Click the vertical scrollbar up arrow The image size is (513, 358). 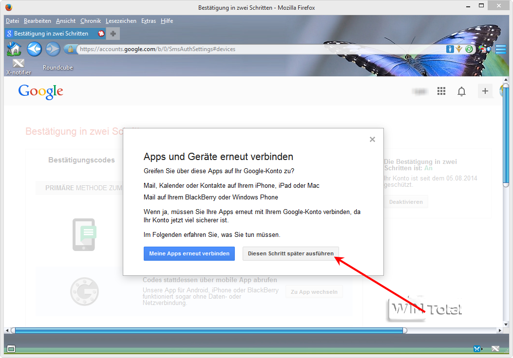pyautogui.click(x=506, y=79)
